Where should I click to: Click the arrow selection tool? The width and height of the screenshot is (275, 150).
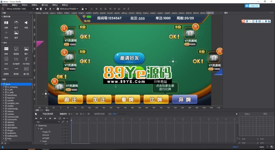pos(86,9)
